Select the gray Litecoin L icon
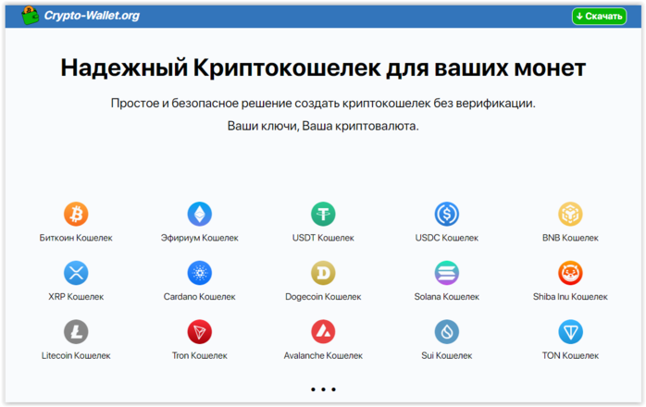This screenshot has width=646, height=407. tap(76, 332)
